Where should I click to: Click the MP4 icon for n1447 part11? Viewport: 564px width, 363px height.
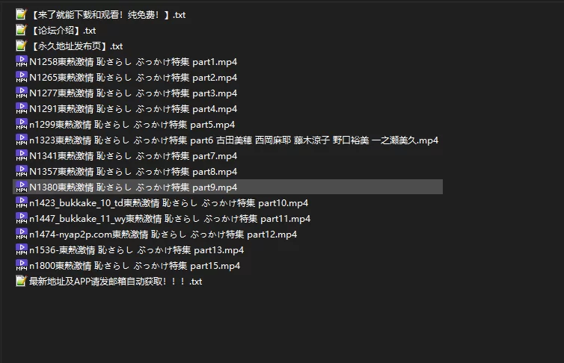(21, 219)
